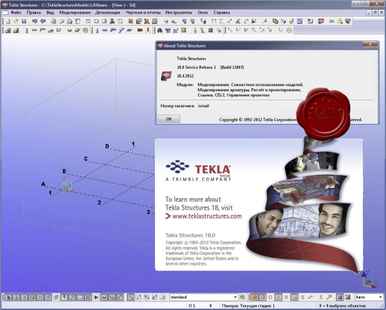The height and width of the screenshot is (310, 386).
Task: Open the 'Авто' snap depth dropdown
Action: click(381, 297)
